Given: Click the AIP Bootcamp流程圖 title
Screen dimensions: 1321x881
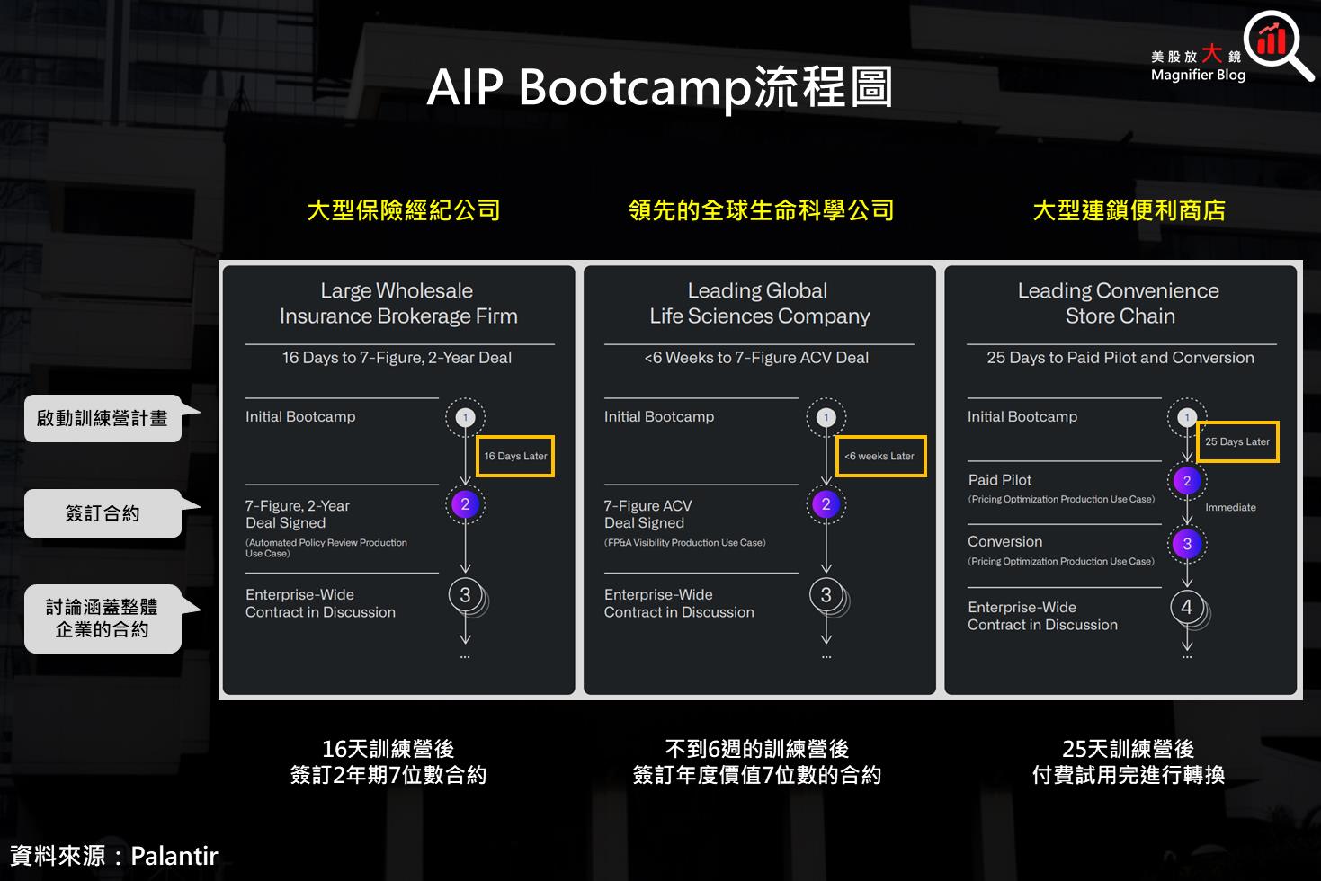Looking at the screenshot, I should pyautogui.click(x=660, y=88).
